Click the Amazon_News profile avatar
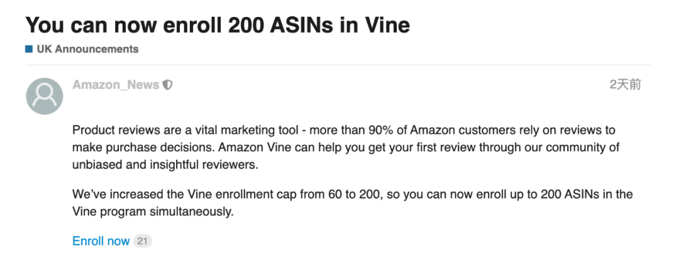 tap(45, 96)
